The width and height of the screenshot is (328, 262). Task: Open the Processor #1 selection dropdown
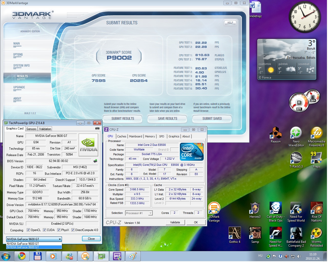(x=139, y=213)
